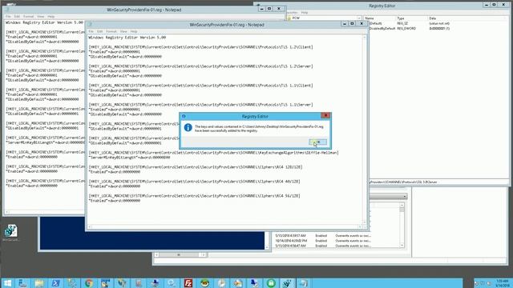This screenshot has width=513, height=288.
Task: Click the TLS 1.1\Server key line in front Notepad
Action: 200,105
